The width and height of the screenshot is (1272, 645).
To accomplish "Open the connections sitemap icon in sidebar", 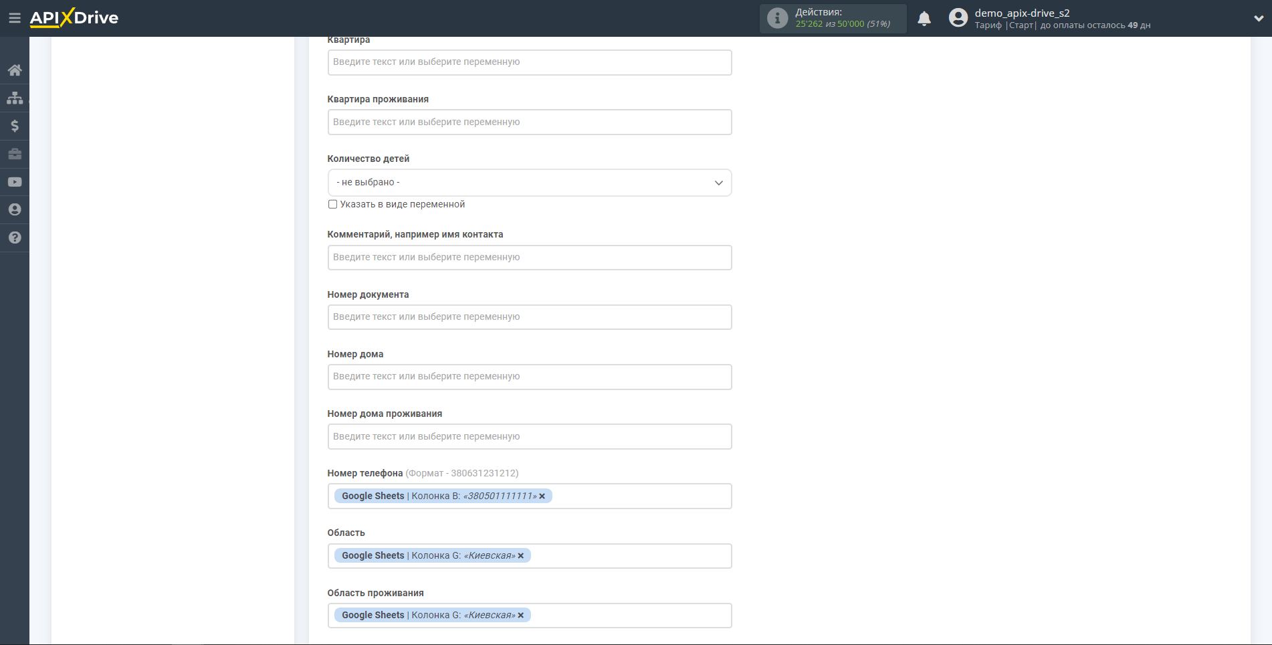I will click(x=15, y=98).
